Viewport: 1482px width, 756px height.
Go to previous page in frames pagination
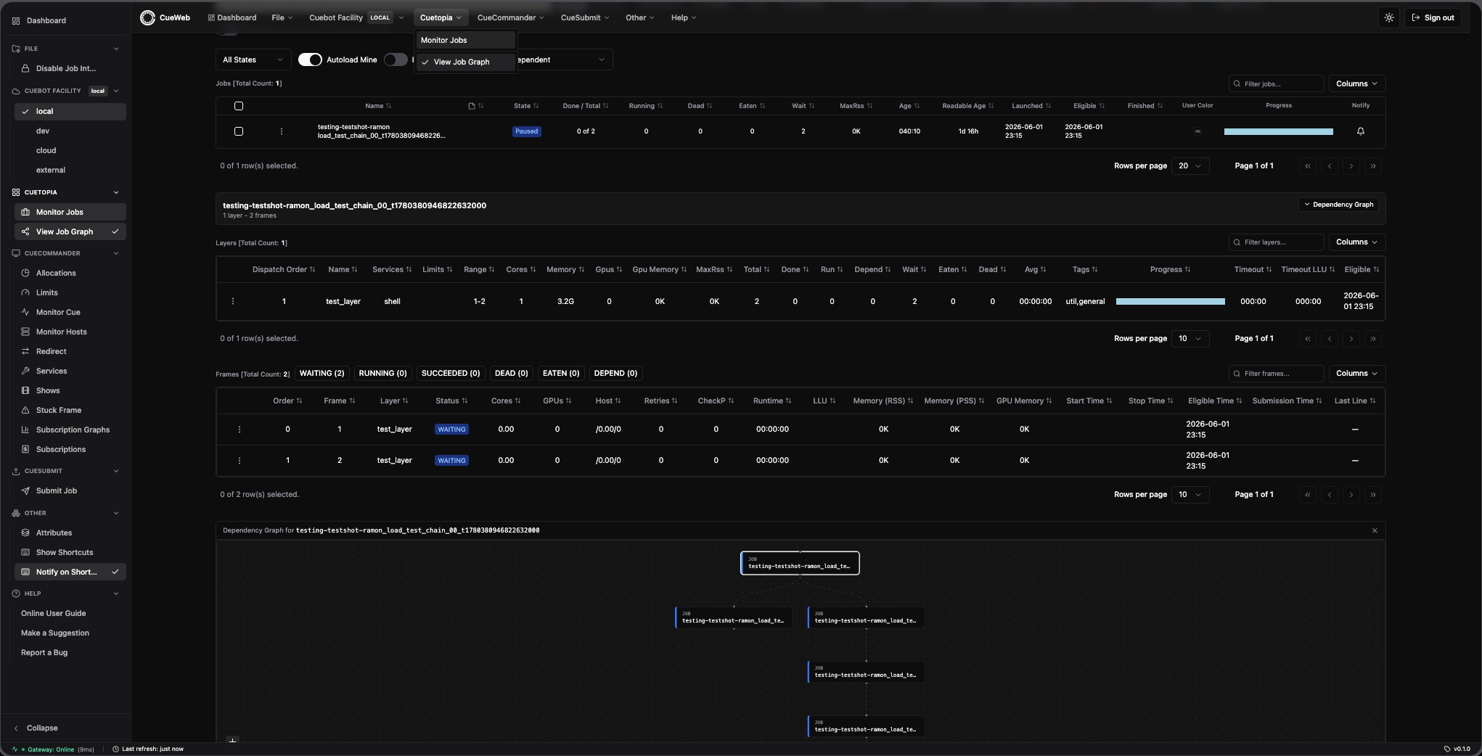(x=1330, y=495)
